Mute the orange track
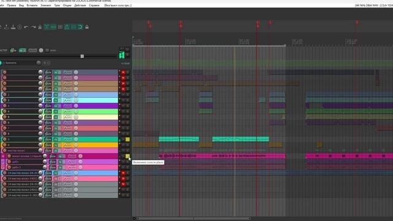The image size is (393, 221). (123, 145)
